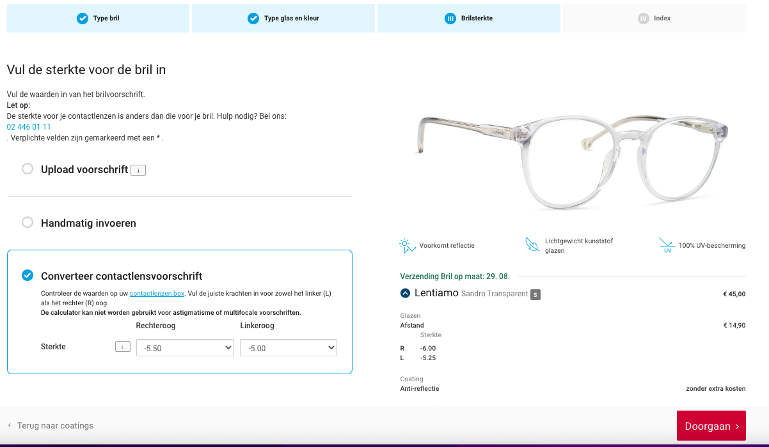Image resolution: width=769 pixels, height=447 pixels.
Task: Click the R strength value -6.00
Action: point(428,348)
